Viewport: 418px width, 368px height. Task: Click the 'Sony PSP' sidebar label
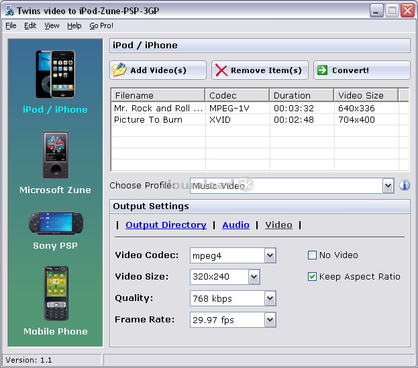(x=55, y=245)
